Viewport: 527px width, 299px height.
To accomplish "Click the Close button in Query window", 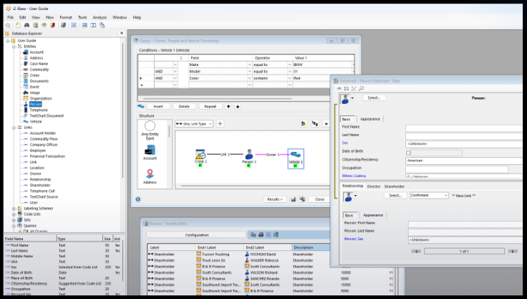I will [319, 199].
